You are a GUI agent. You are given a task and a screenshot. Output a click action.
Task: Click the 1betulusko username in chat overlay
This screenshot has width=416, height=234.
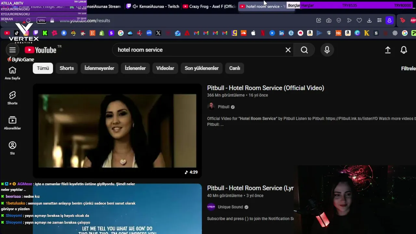click(x=16, y=203)
